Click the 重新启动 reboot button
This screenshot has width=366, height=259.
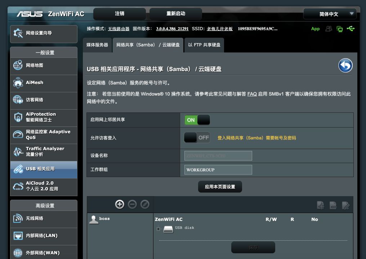175,14
